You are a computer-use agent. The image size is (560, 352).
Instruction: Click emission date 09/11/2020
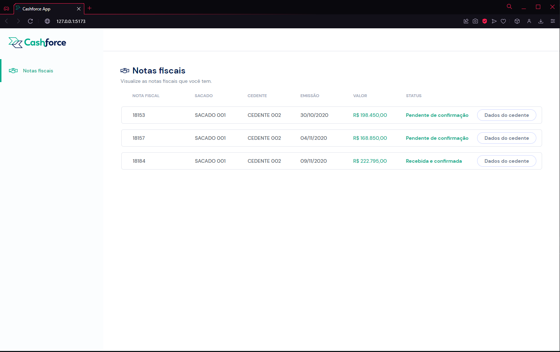tap(314, 161)
